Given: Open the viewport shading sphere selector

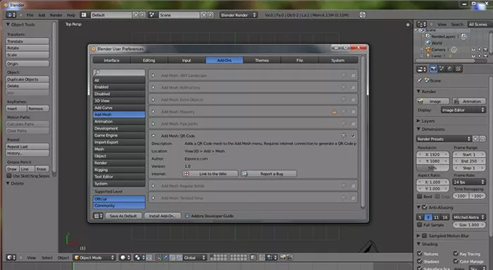Looking at the screenshot, I should pos(125,257).
